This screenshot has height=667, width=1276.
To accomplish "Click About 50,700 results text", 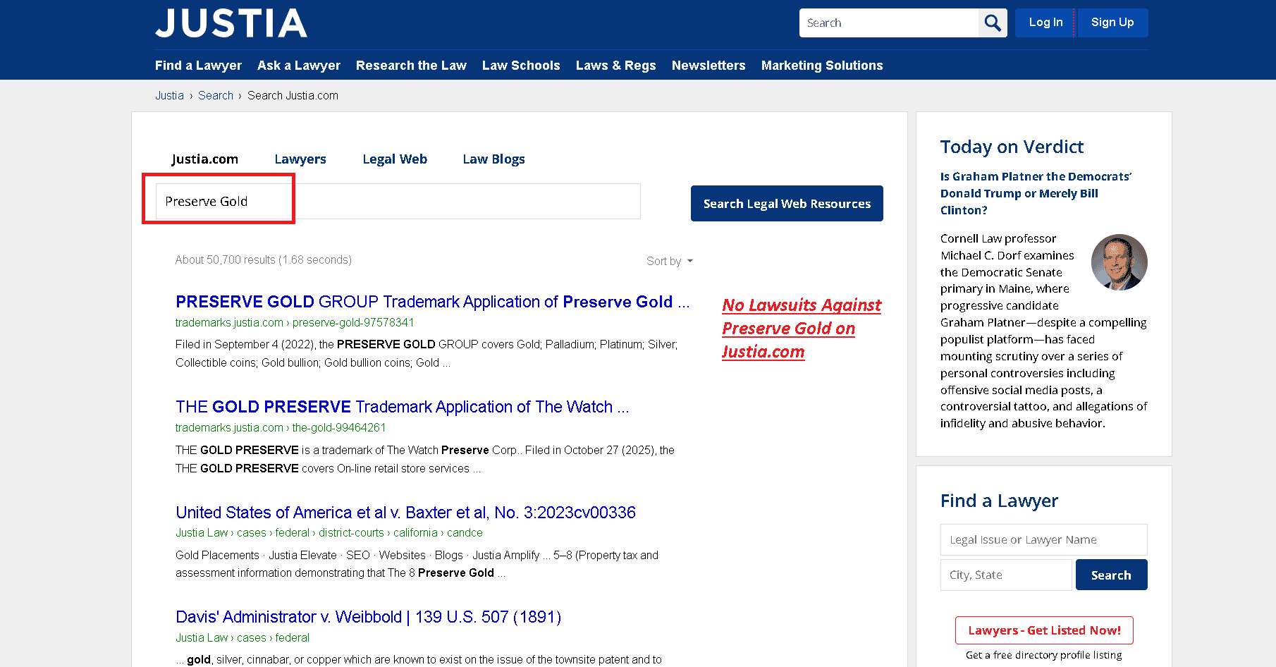I will [264, 259].
